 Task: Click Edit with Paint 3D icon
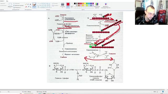[x=106, y=4]
